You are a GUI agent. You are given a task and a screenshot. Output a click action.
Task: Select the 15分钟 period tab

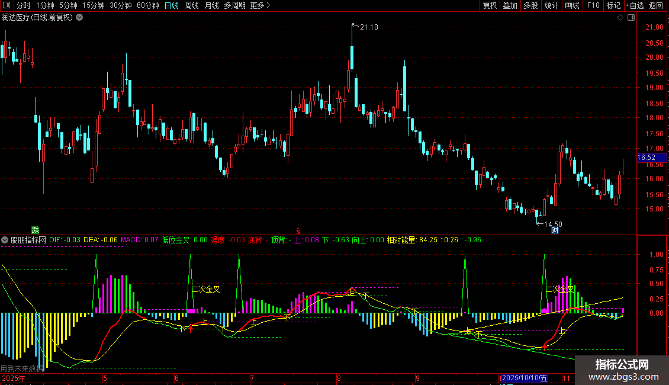point(94,5)
